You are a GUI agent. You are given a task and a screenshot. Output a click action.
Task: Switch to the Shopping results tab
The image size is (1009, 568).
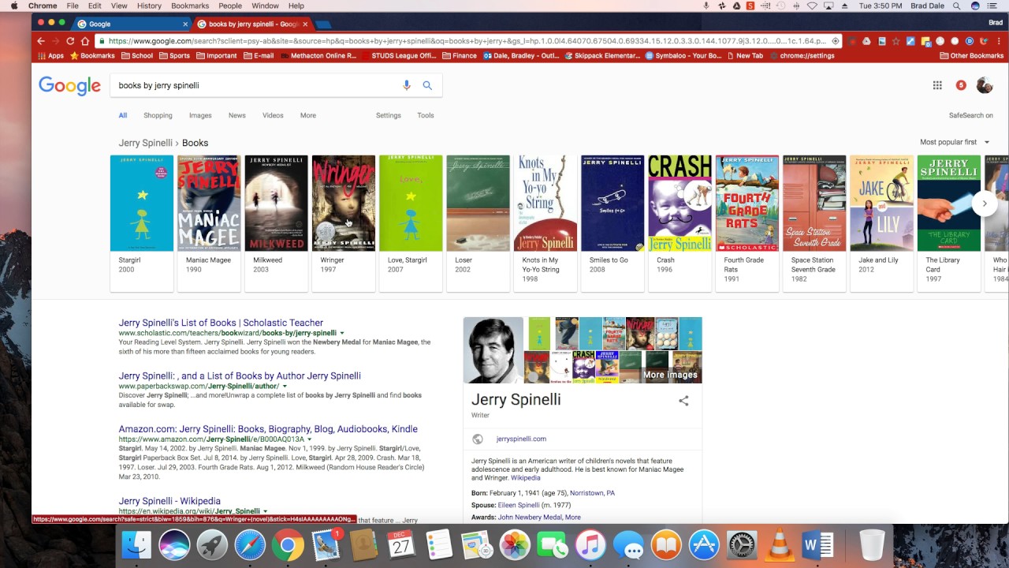[158, 115]
